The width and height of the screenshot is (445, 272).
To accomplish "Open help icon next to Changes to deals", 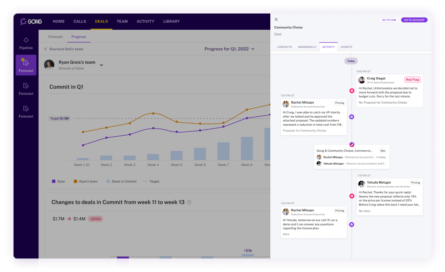I will (x=189, y=202).
